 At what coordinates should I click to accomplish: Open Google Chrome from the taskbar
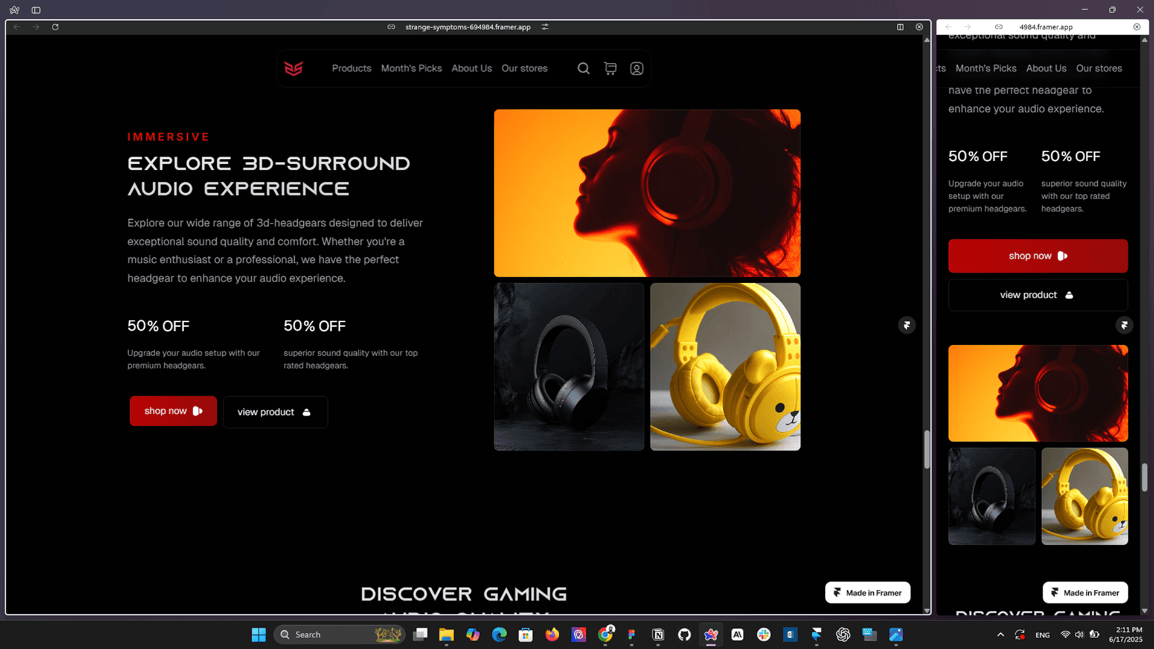(x=605, y=635)
